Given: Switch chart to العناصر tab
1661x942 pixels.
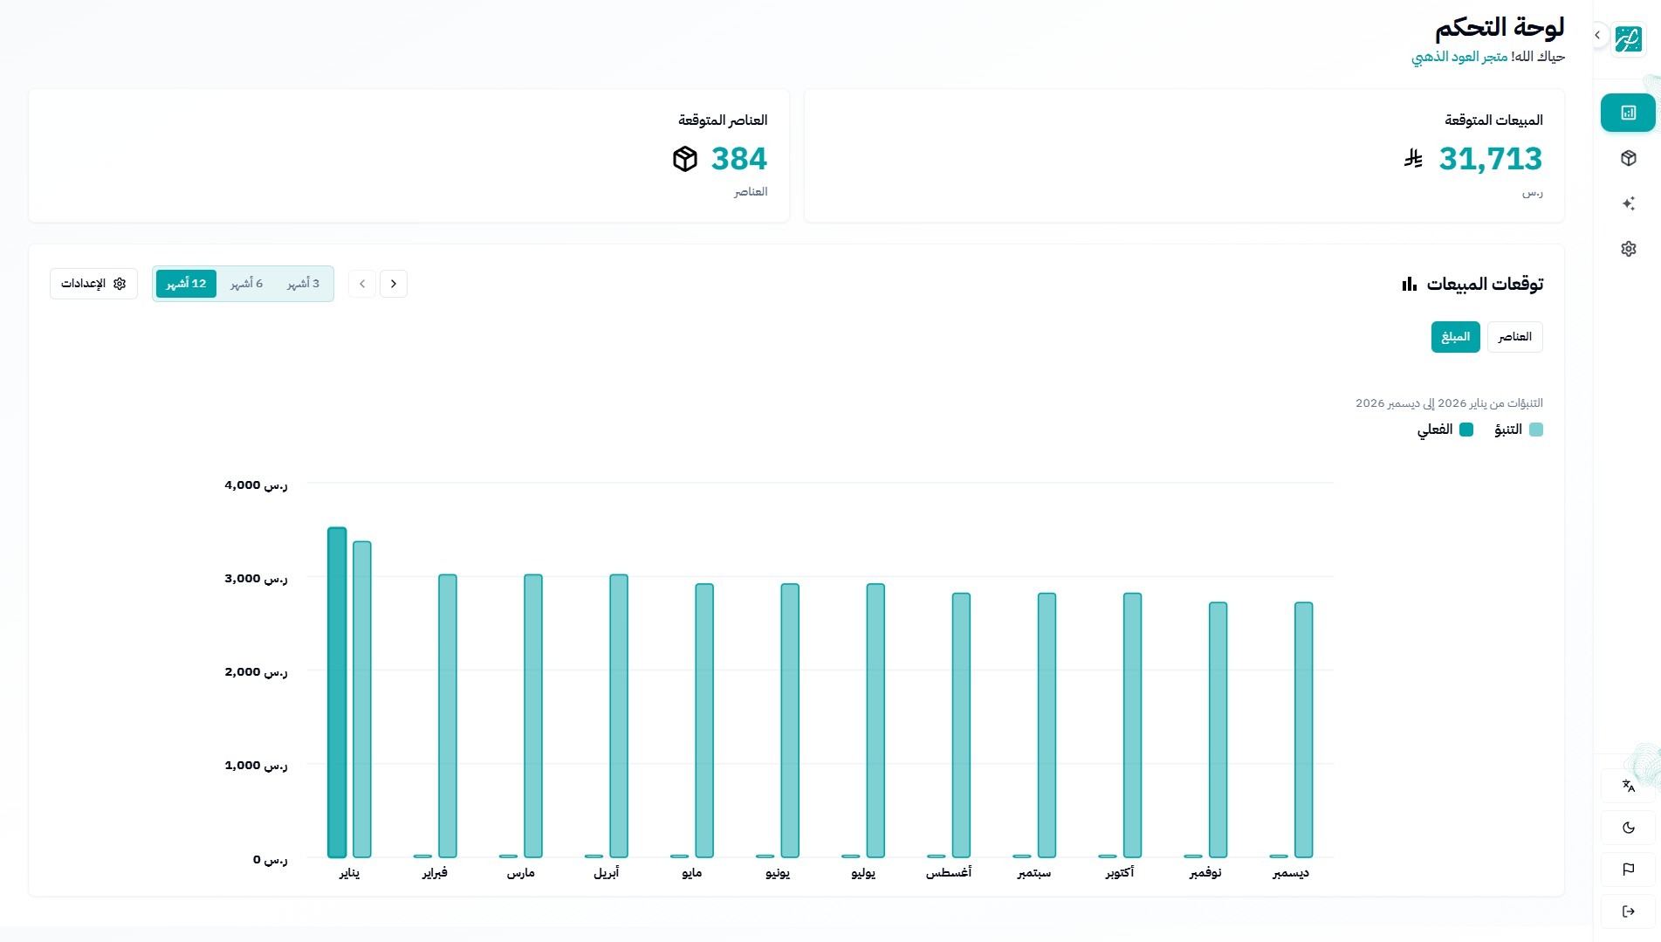Looking at the screenshot, I should (1514, 337).
